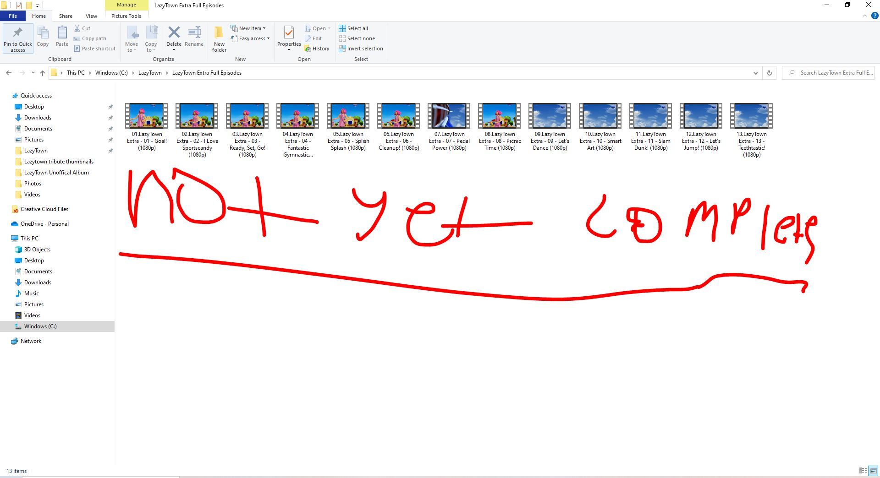Click the Refresh button in address bar
This screenshot has width=880, height=478.
click(769, 73)
